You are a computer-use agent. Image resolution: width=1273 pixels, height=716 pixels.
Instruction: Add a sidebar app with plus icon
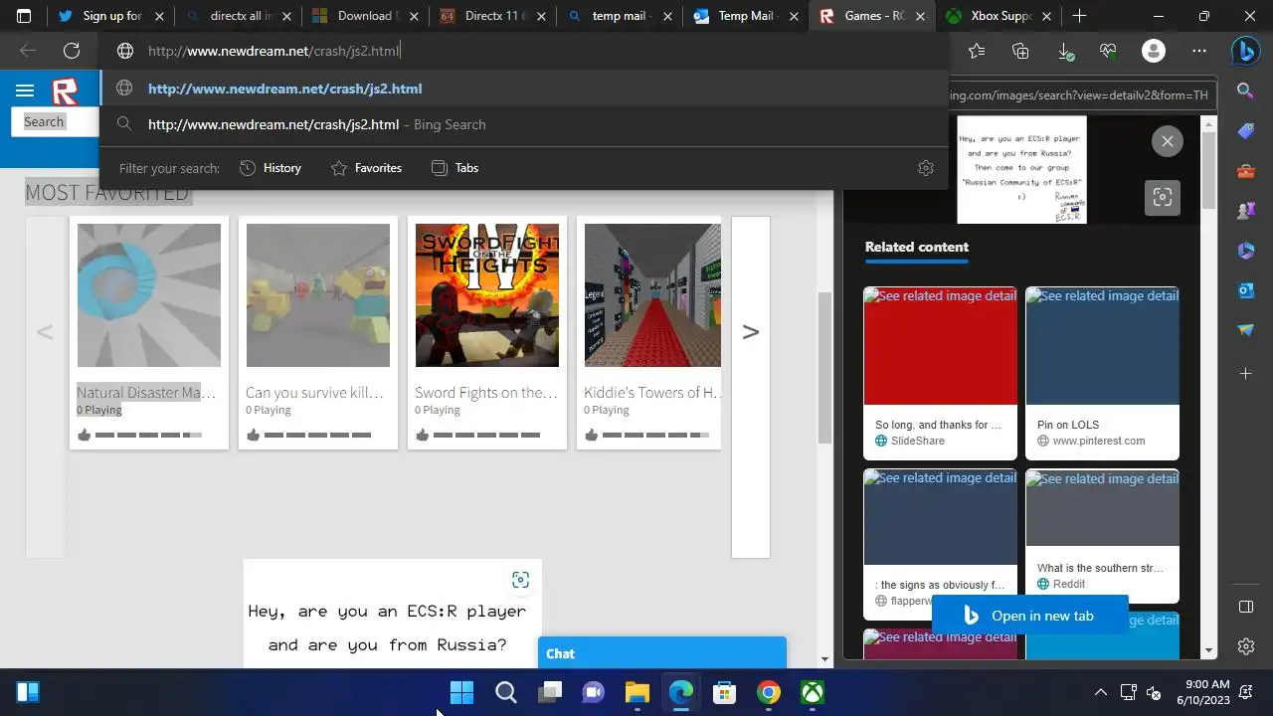[x=1245, y=373]
